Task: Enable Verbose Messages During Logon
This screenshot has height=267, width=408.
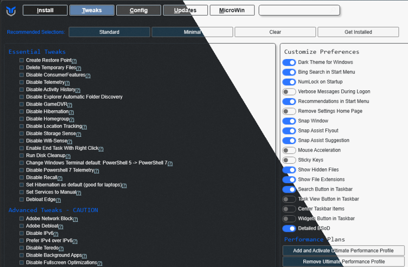Action: click(x=289, y=92)
